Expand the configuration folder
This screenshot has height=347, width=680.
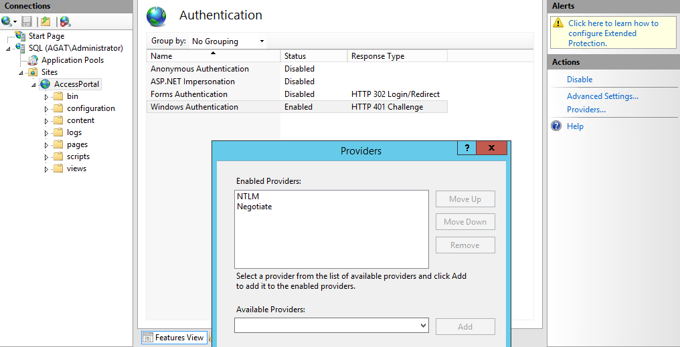(47, 108)
